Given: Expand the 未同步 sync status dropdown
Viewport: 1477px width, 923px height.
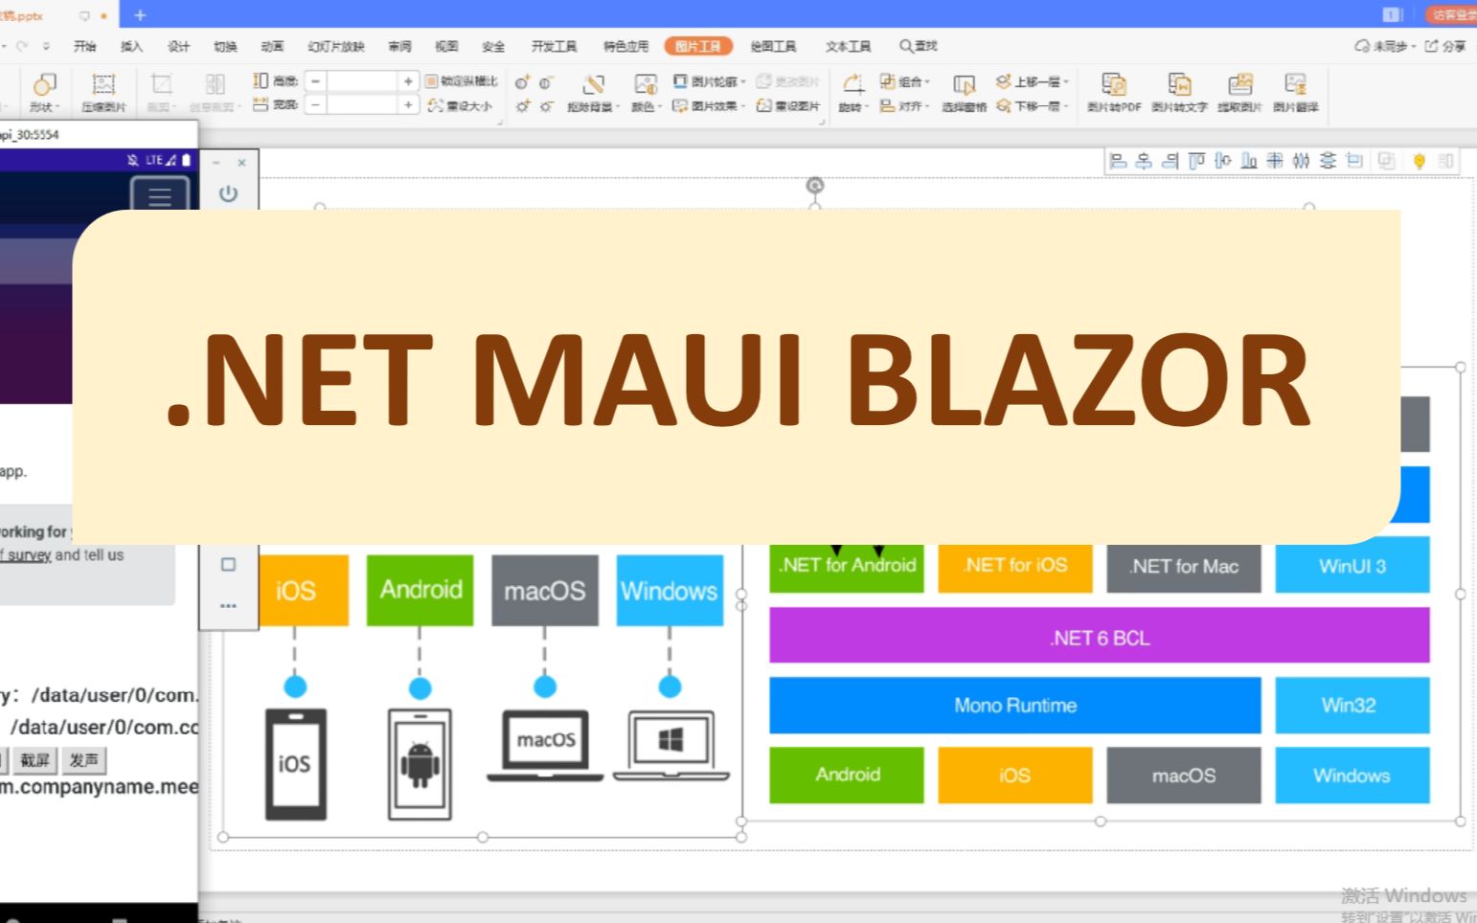Looking at the screenshot, I should coord(1414,46).
